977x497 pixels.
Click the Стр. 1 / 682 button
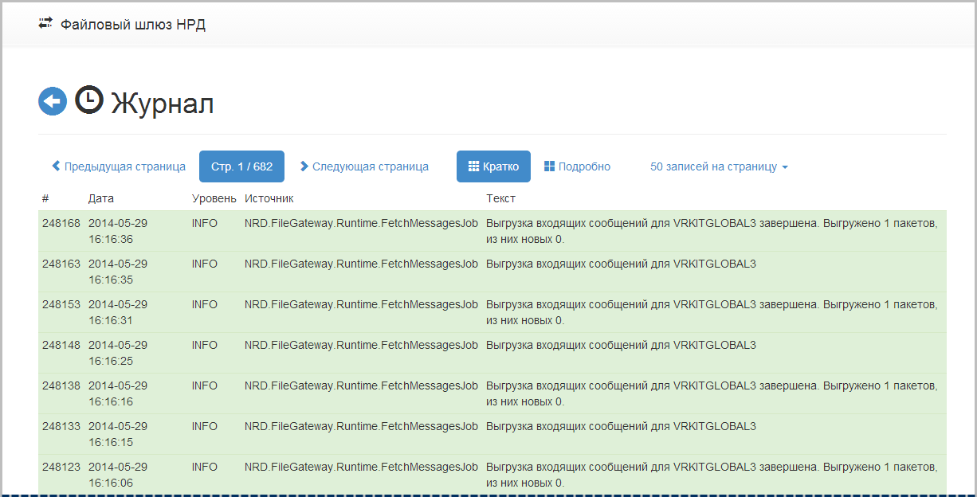(x=241, y=166)
